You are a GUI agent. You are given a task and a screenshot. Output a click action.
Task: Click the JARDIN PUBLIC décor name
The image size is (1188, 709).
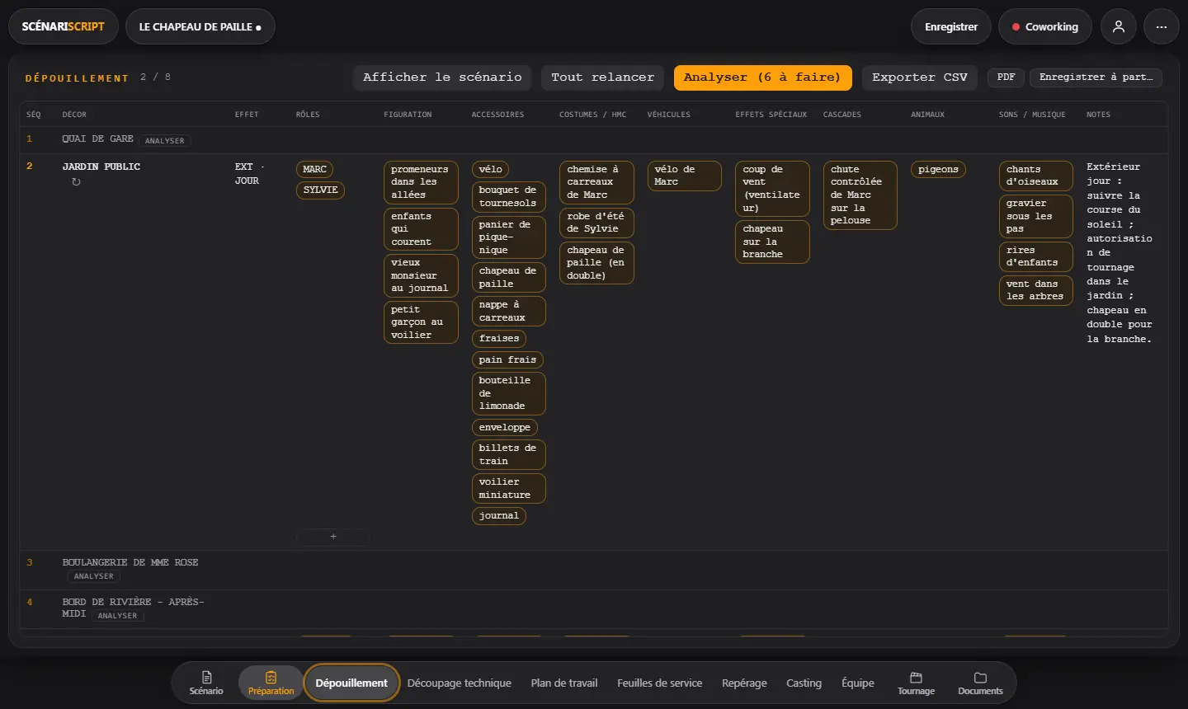point(101,167)
